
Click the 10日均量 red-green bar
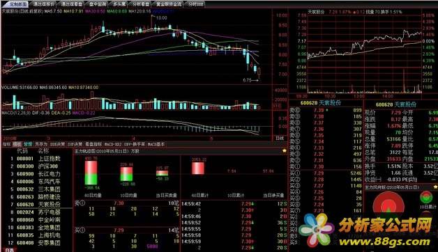[x=126, y=173]
